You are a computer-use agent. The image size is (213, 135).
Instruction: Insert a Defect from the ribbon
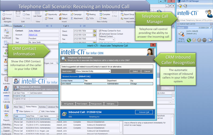[x=63, y=18]
